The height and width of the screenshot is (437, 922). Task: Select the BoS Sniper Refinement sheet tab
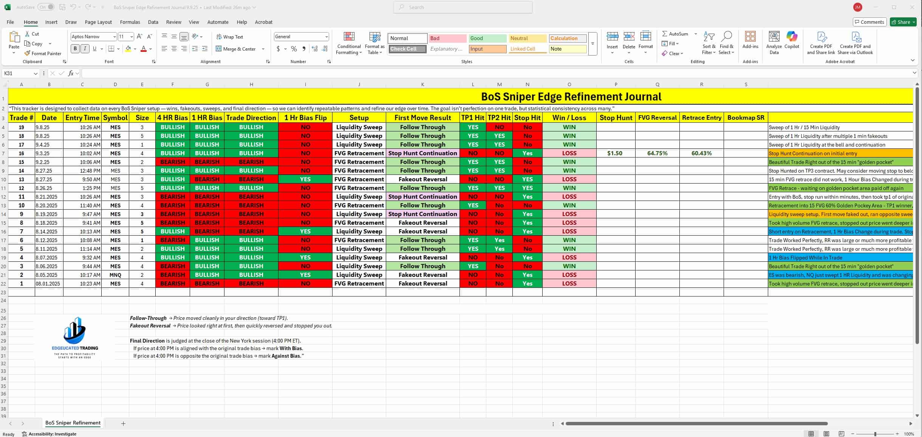coord(73,423)
